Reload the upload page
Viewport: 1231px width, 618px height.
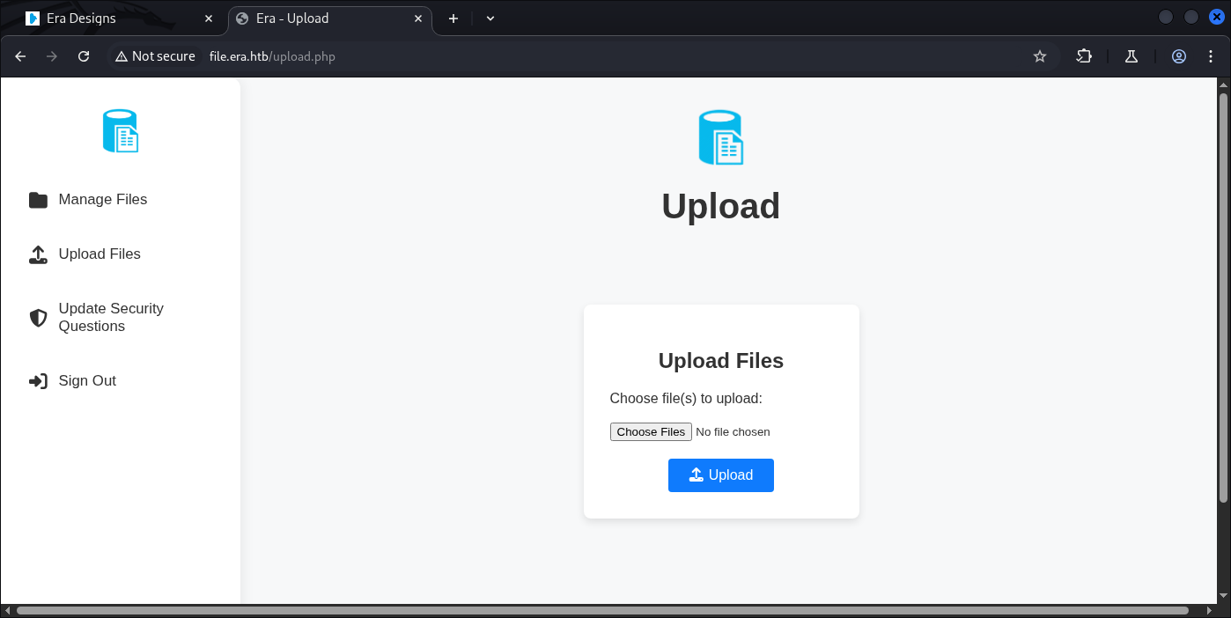[84, 56]
